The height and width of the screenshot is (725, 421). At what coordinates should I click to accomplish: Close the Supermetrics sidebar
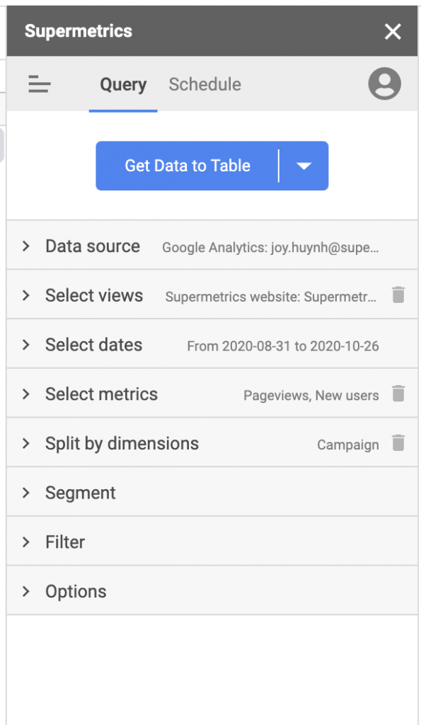coord(393,31)
